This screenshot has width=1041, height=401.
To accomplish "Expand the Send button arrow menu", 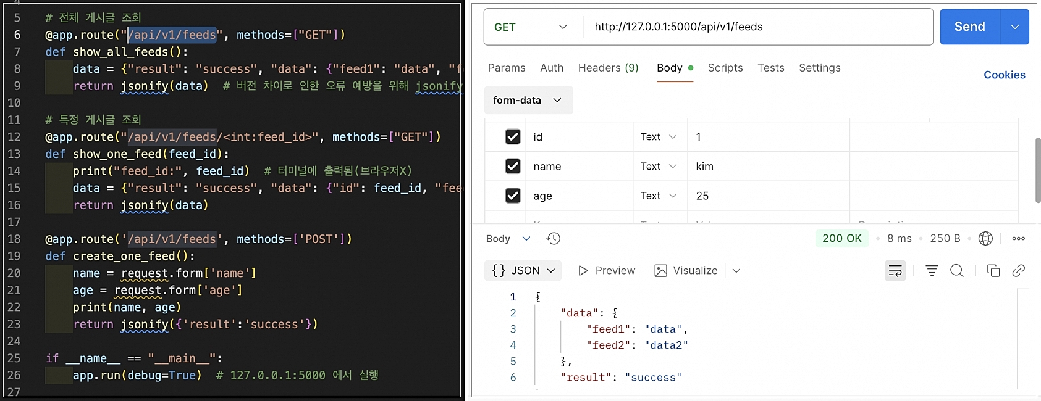I will 1015,27.
